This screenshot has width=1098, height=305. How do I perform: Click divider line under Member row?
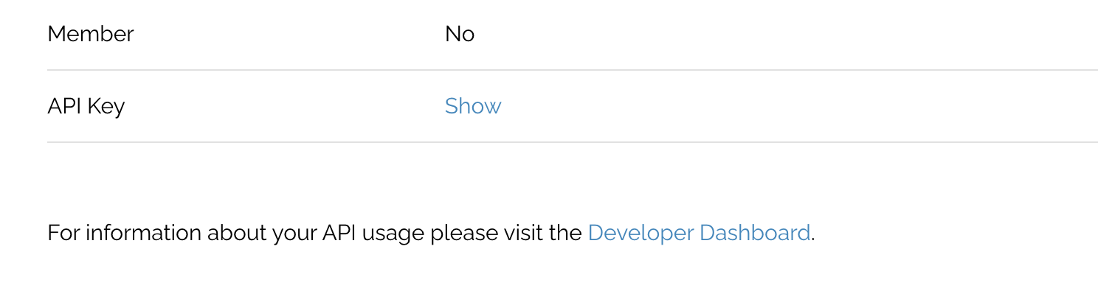[x=573, y=71]
